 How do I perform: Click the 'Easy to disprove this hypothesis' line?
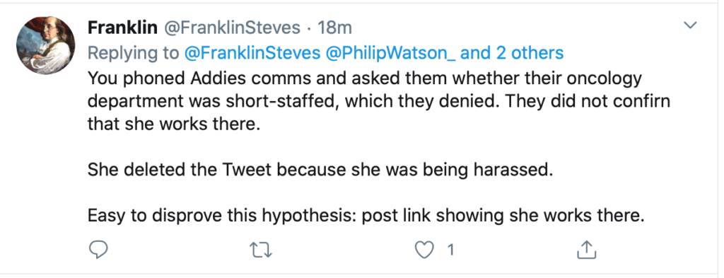pos(366,215)
